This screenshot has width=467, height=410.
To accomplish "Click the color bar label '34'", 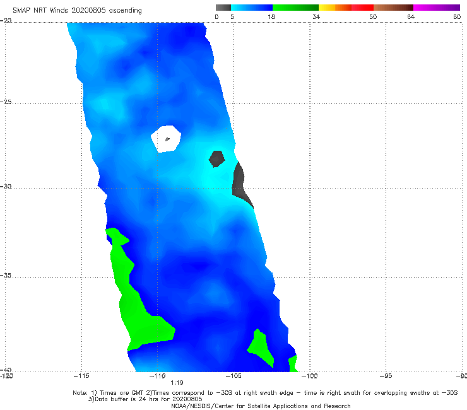I will pos(316,17).
